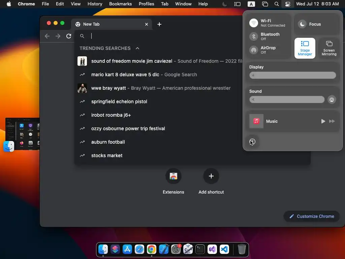Screen dimensions: 345x259
Task: Select 'irobot roomba j6+' suggestion
Action: (158, 115)
